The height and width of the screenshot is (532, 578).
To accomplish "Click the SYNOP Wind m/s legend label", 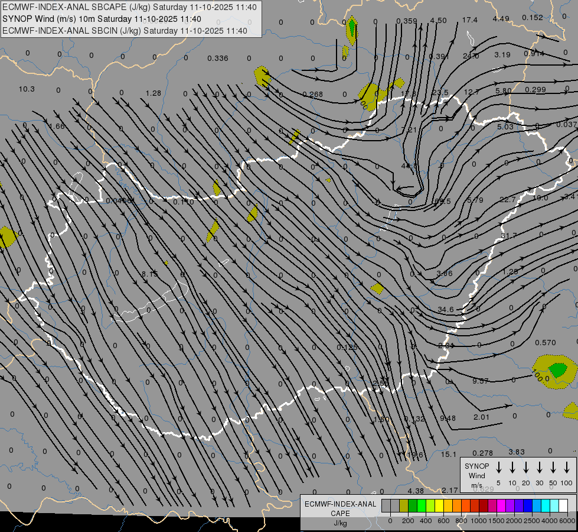I will [x=476, y=475].
